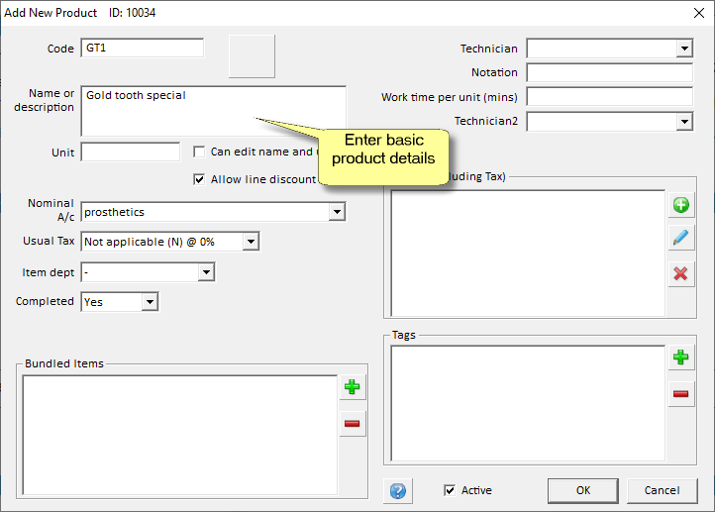The width and height of the screenshot is (715, 512).
Task: Click inside the Tags list box
Action: click(528, 403)
